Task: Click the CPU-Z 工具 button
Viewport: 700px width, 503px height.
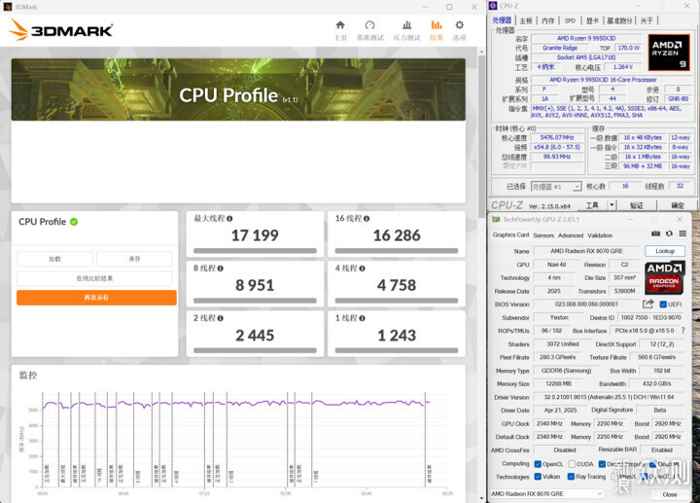Action: pos(591,205)
